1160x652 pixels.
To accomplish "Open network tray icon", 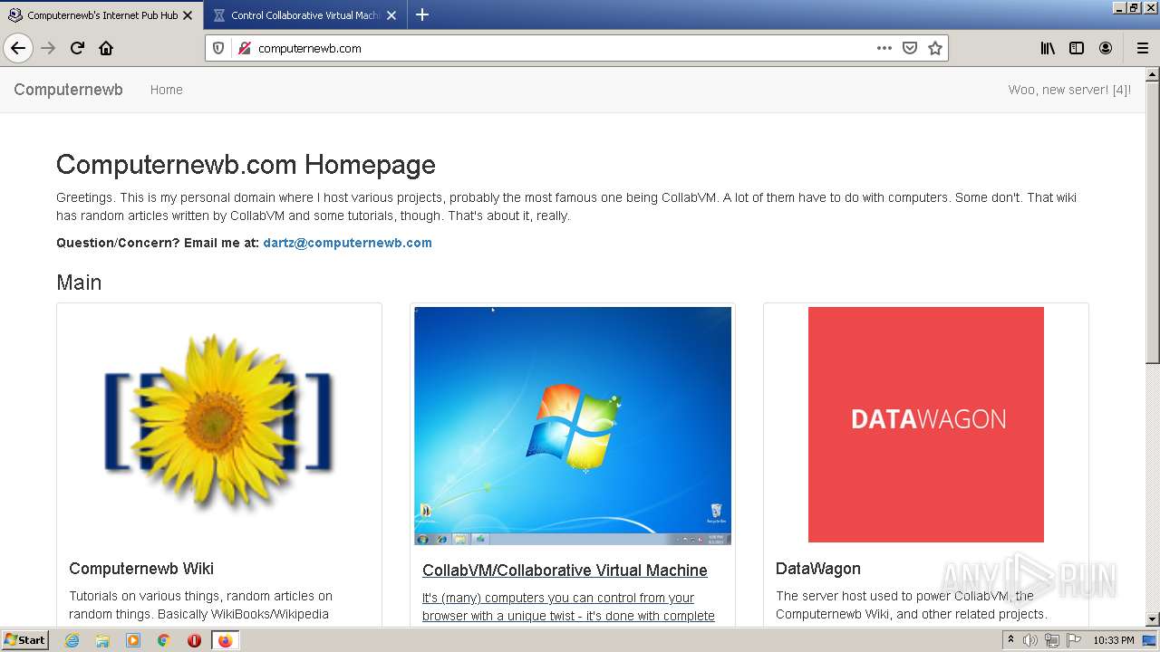I will coord(1052,640).
